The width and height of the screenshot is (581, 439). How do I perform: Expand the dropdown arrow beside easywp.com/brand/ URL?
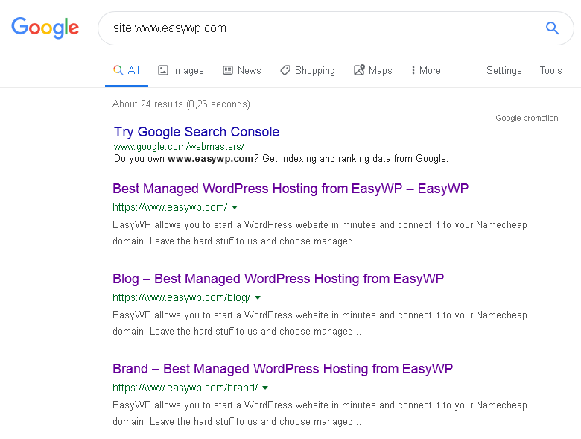(265, 388)
